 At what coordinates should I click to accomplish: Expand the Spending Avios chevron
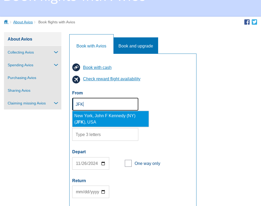pyautogui.click(x=56, y=65)
